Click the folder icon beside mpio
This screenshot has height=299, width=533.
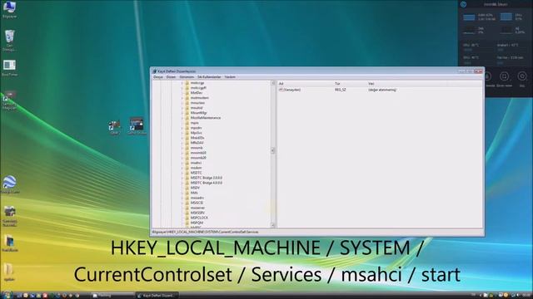[187, 123]
